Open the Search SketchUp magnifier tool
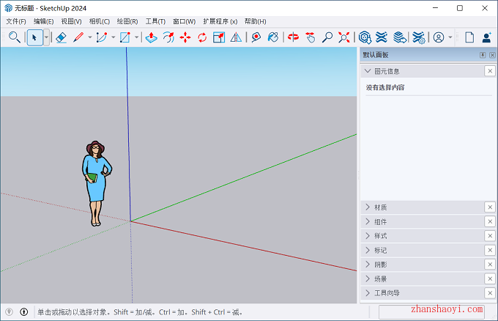This screenshot has width=498, height=321. [15, 37]
